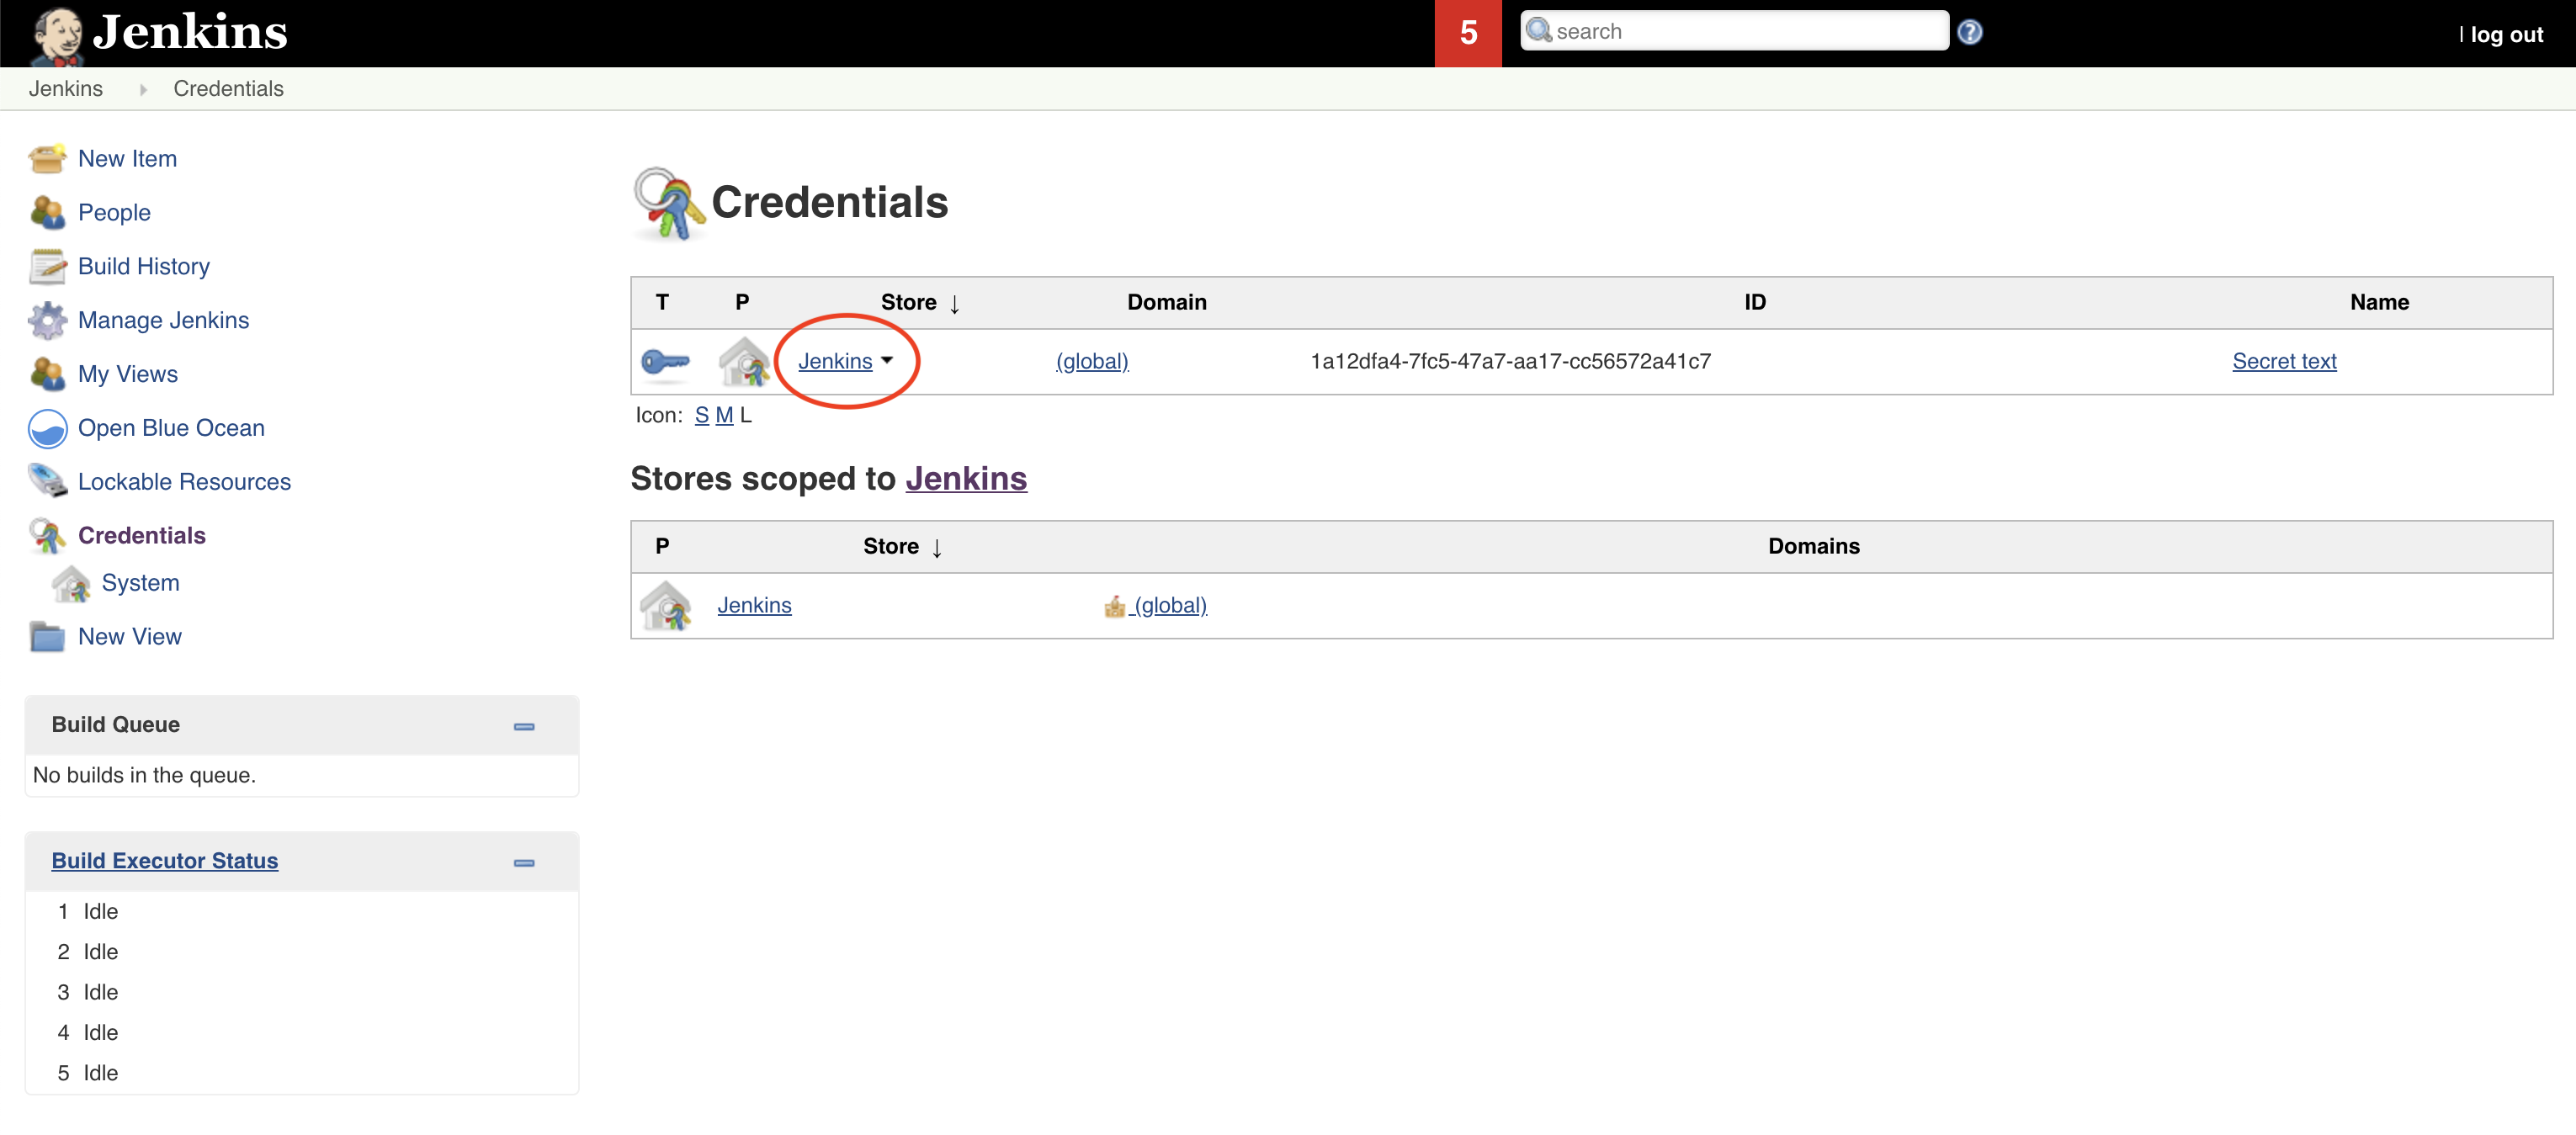Expand the breadcrumb arrow after Jenkins
Viewport: 2576px width, 1135px height.
(x=143, y=89)
